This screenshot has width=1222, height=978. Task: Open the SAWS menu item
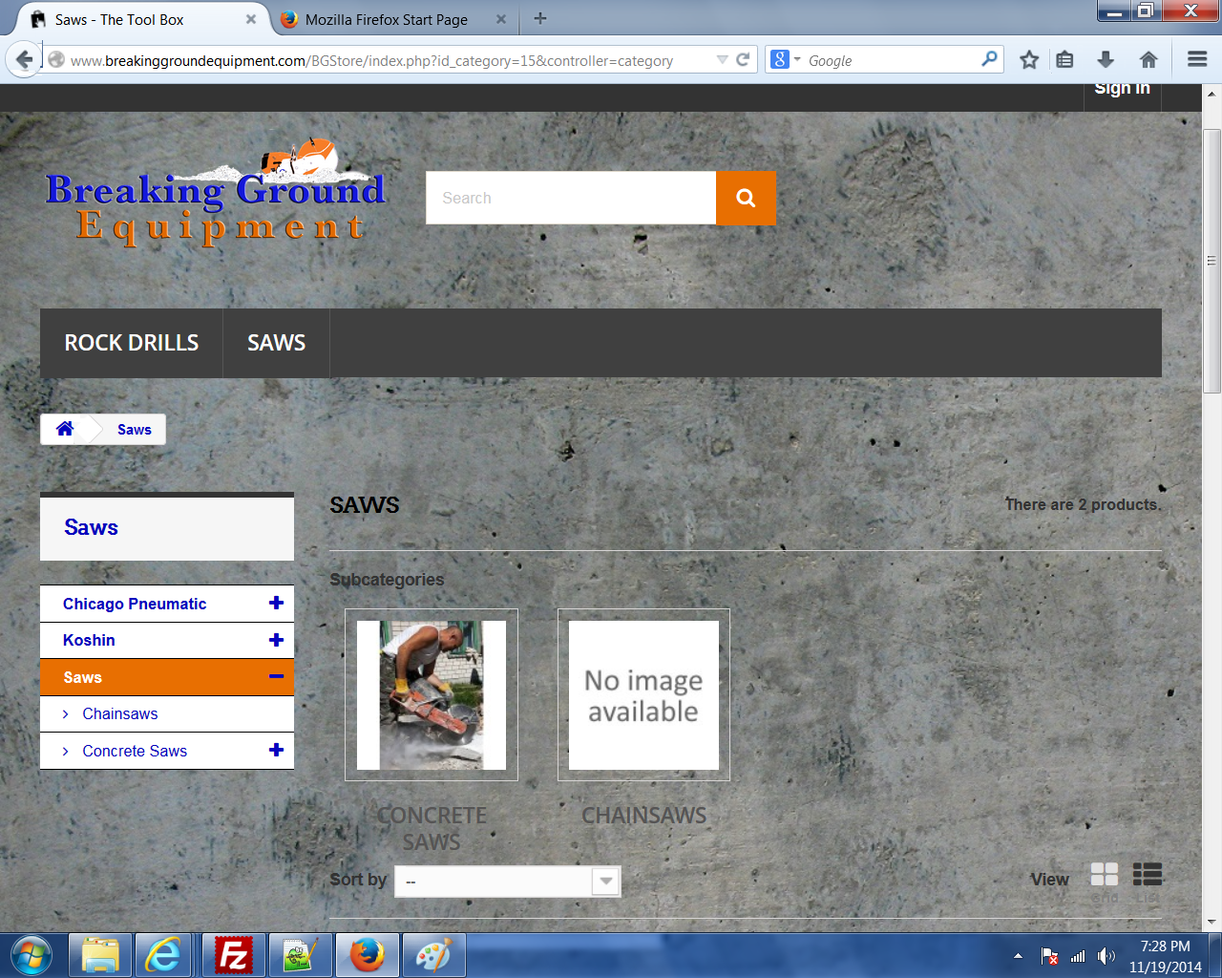277,343
